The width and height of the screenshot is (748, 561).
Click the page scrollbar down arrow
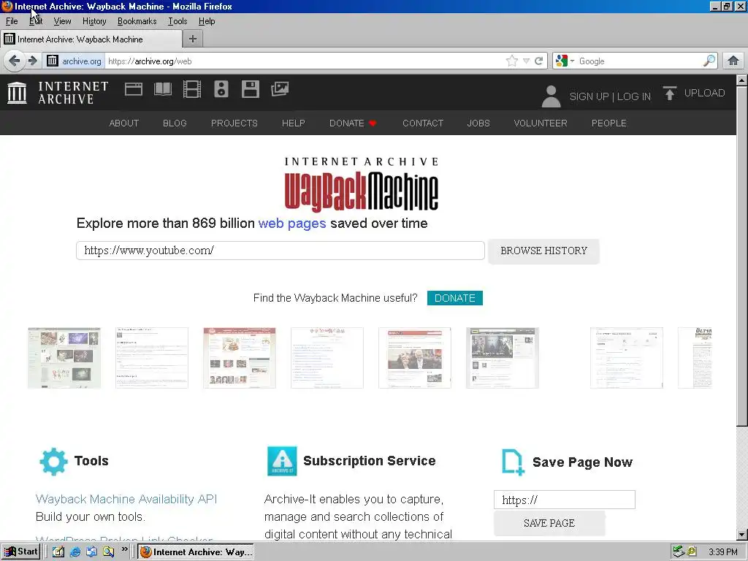coord(742,534)
